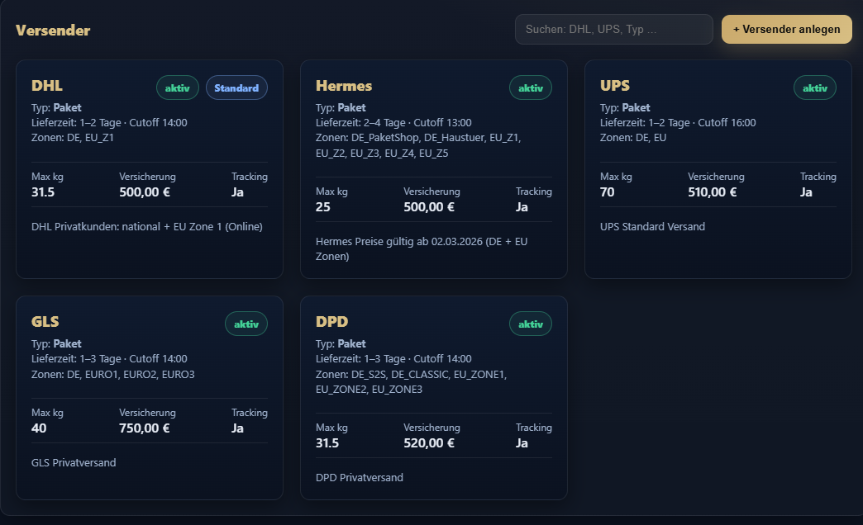
Task: Click DHL insurance value 500,00 €
Action: point(145,192)
